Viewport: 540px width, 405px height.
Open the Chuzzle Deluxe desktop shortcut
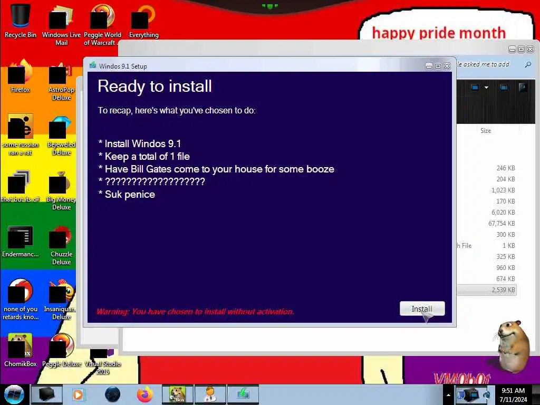tap(61, 245)
